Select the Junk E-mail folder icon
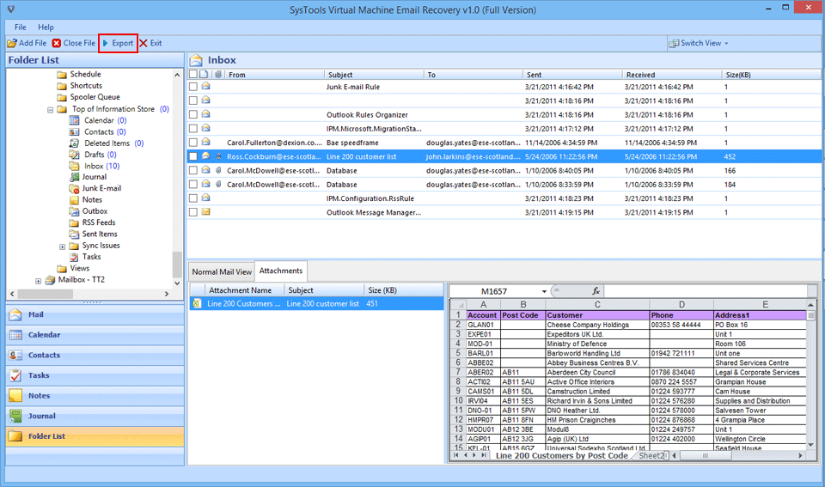Image resolution: width=825 pixels, height=487 pixels. pos(74,188)
